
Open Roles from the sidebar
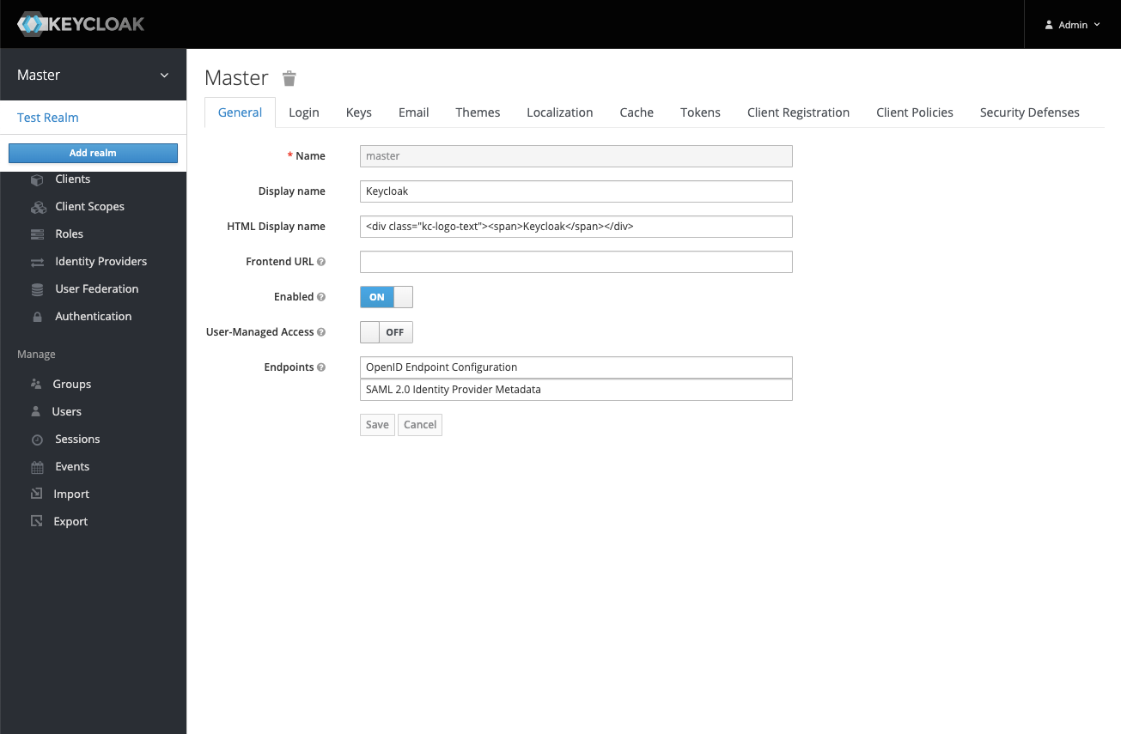(x=70, y=234)
